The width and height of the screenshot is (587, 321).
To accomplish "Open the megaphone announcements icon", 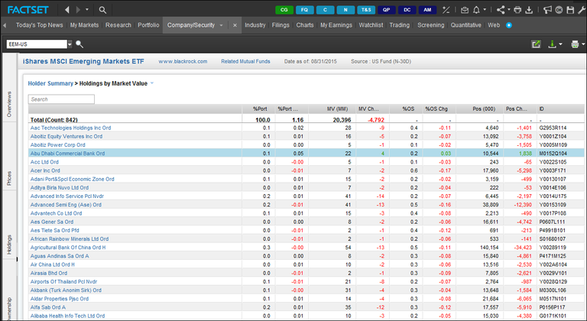I will pyautogui.click(x=547, y=10).
